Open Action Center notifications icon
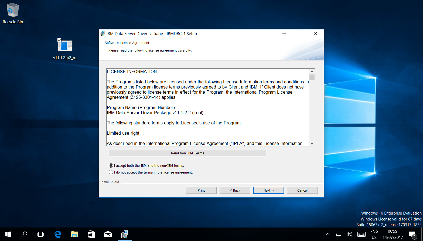Screen dimensions: 423x241 coord(413,234)
